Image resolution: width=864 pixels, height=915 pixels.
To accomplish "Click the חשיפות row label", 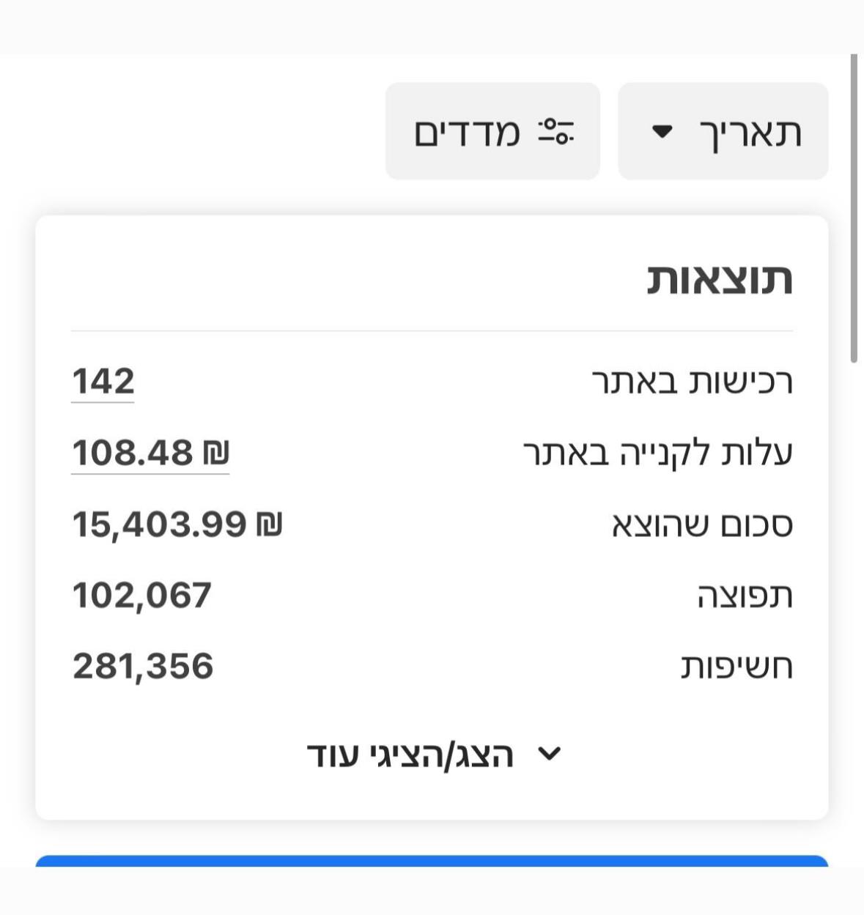I will 736,667.
